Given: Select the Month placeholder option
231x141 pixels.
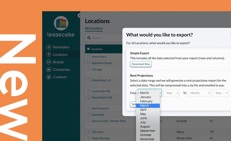Looking at the screenshot, I should point(148,93).
